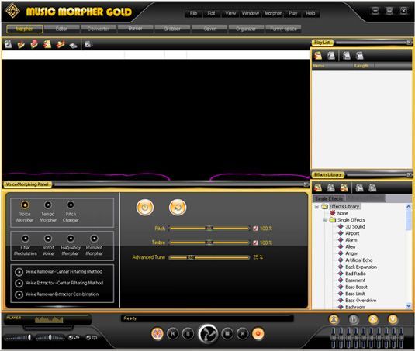Select the Bass Boost effect
Viewport: 415px width, 351px height.
[356, 287]
